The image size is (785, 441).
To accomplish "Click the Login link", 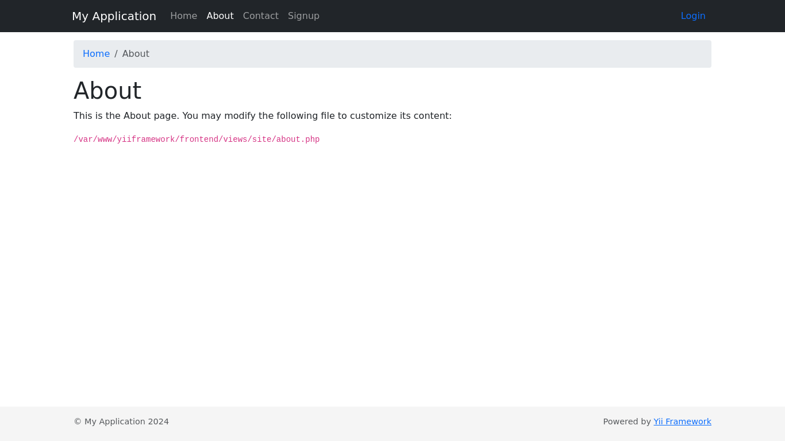I will pyautogui.click(x=692, y=16).
